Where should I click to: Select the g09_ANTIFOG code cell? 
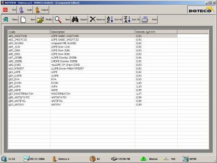[x=29, y=101]
